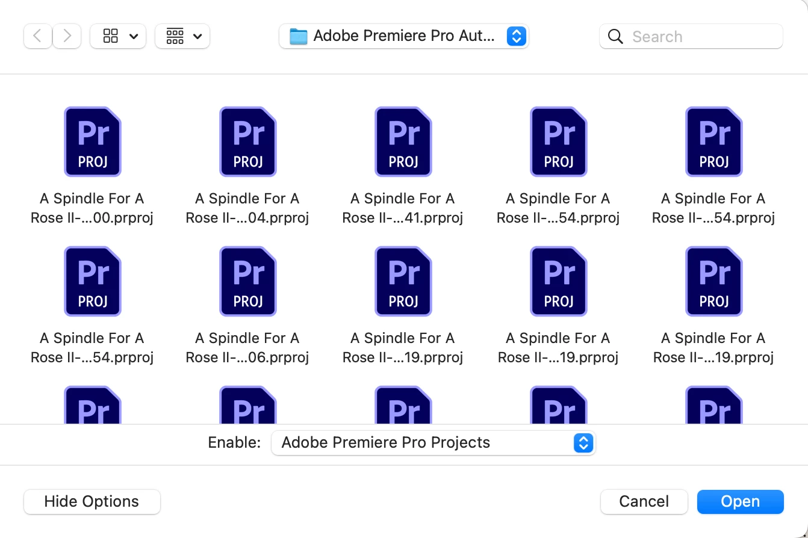This screenshot has width=808, height=538.
Task: Go forward to the next folder
Action: click(67, 36)
